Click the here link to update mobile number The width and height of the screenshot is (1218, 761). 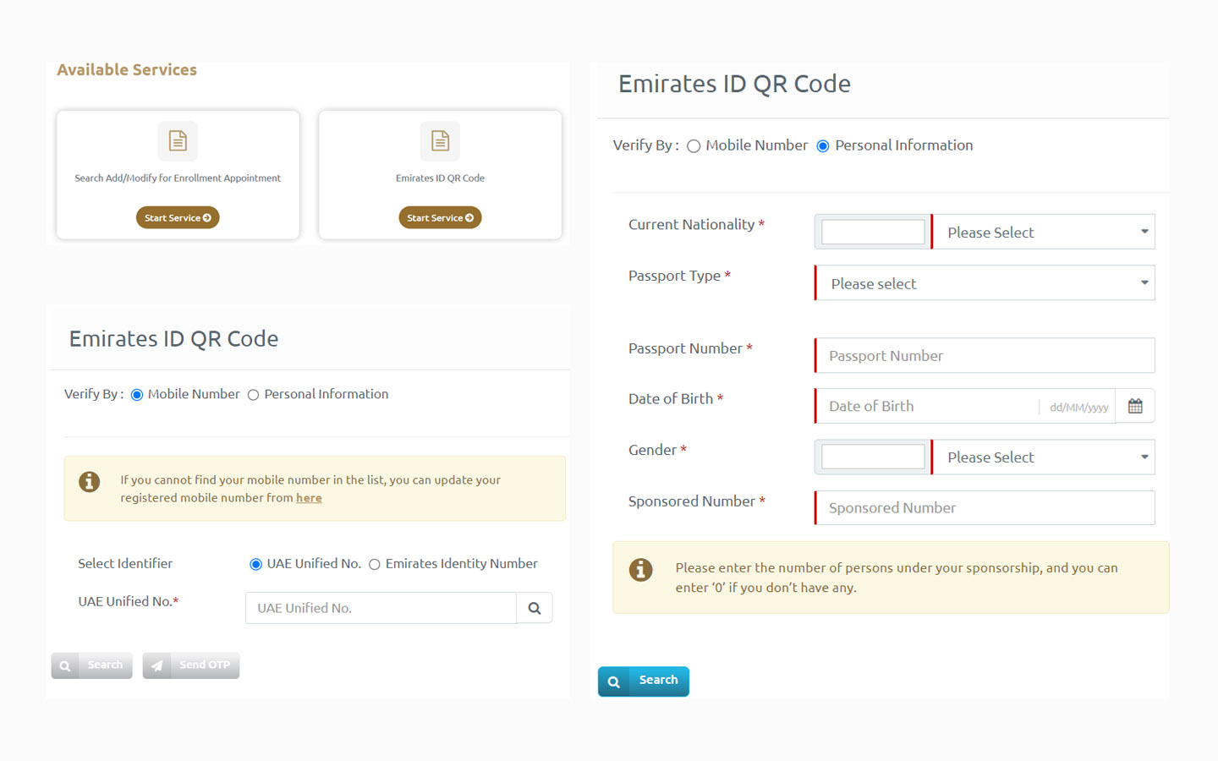click(x=309, y=497)
